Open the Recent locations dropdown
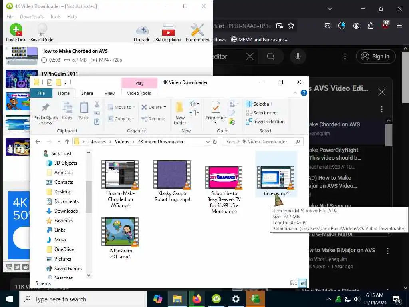Image resolution: width=409 pixels, height=307 pixels. pos(59,142)
